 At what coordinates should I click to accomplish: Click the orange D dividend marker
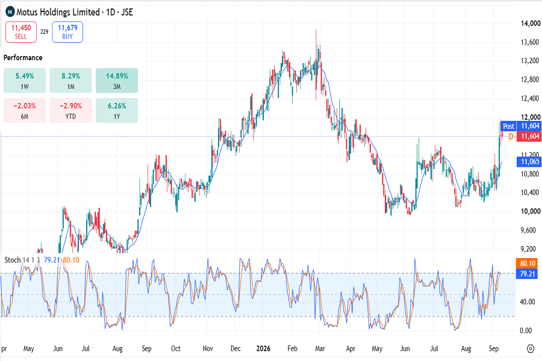tap(511, 137)
